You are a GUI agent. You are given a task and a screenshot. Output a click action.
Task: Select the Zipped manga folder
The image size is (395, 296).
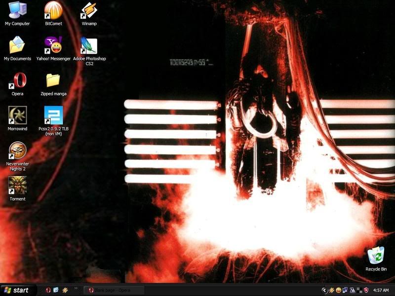(x=53, y=84)
